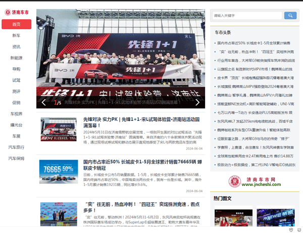Open the 汽车旅行 menu item

17,148
